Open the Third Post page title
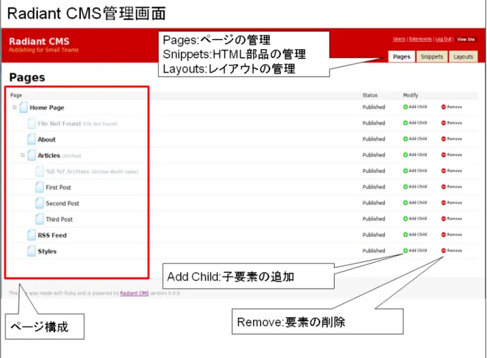The width and height of the screenshot is (487, 358). point(59,219)
